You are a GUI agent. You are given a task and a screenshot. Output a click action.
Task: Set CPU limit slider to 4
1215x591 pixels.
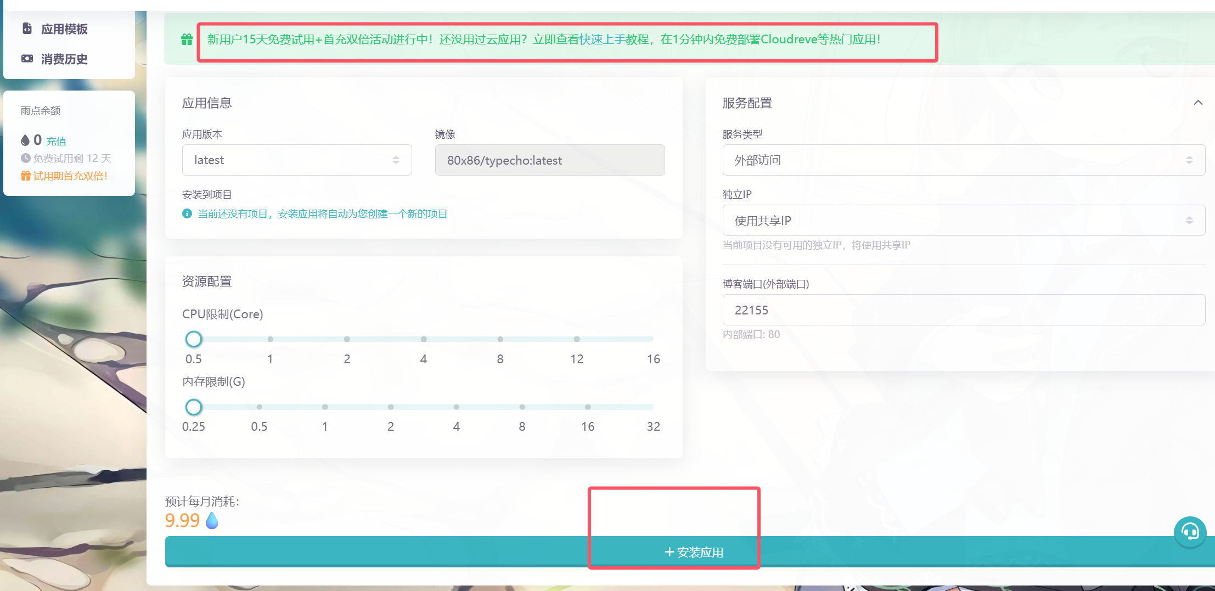424,339
